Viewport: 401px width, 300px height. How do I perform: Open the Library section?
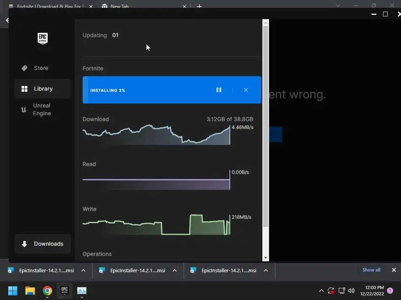[x=42, y=89]
